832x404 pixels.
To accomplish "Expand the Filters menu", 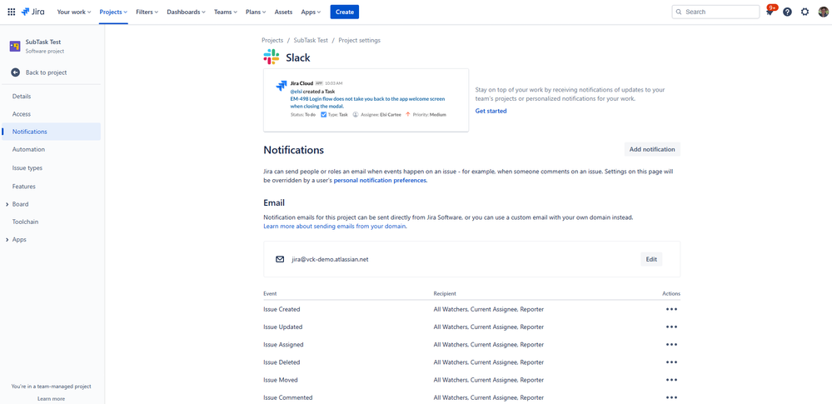I will pyautogui.click(x=147, y=12).
